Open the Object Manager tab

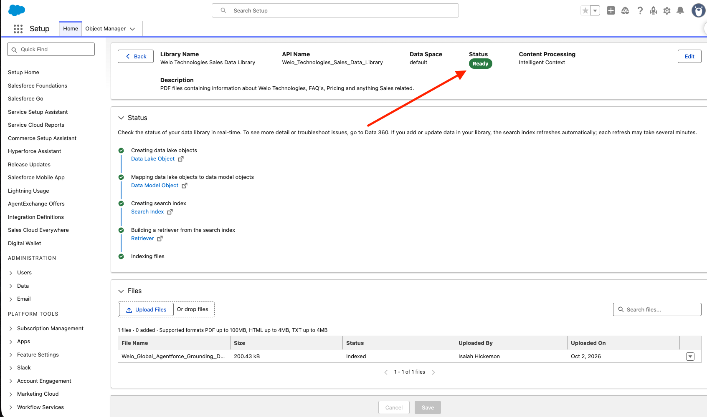106,29
